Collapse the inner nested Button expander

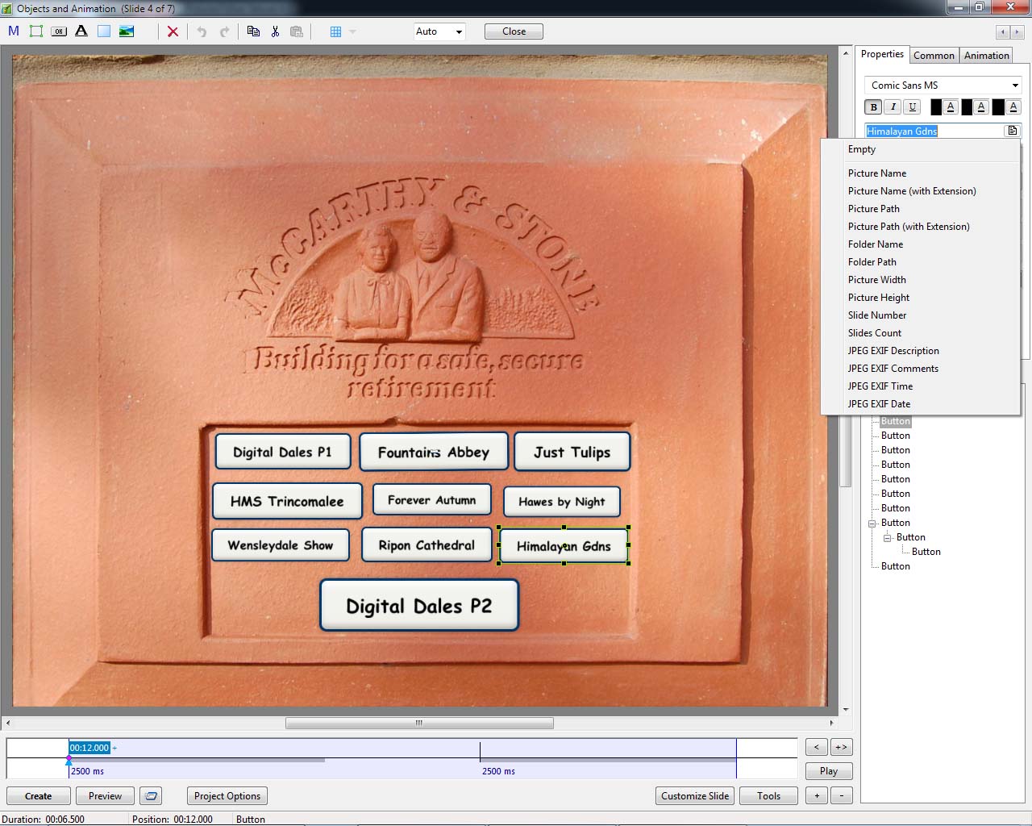coord(887,537)
